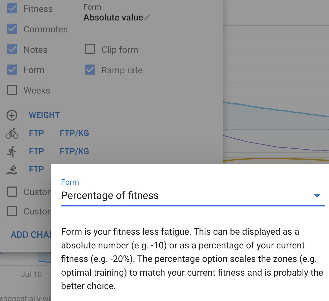Enable the Weeks checkbox
This screenshot has height=301, width=329.
12,90
